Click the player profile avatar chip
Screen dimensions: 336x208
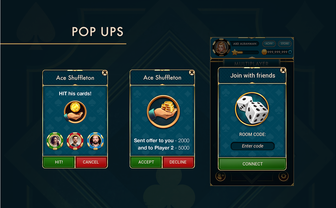tap(221, 48)
